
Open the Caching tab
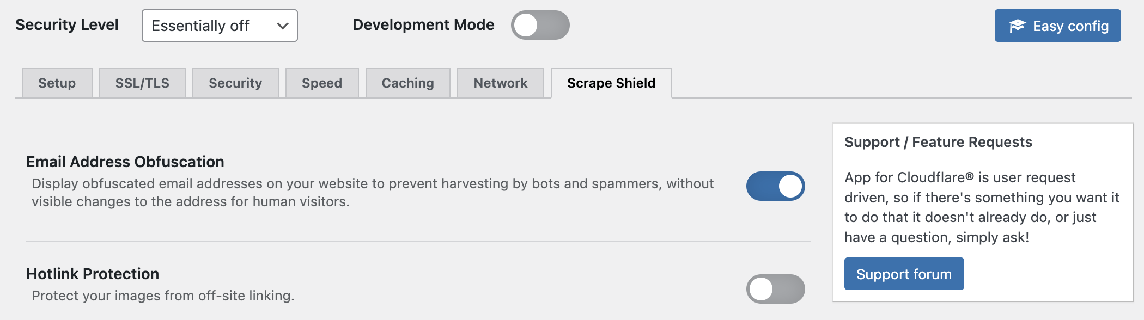(408, 83)
